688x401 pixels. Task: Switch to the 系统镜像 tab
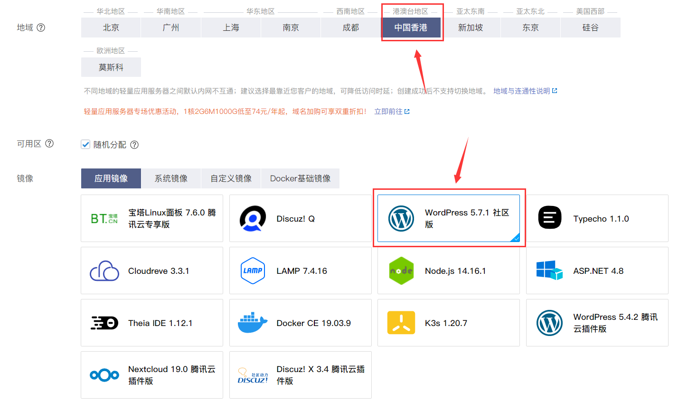pos(171,178)
